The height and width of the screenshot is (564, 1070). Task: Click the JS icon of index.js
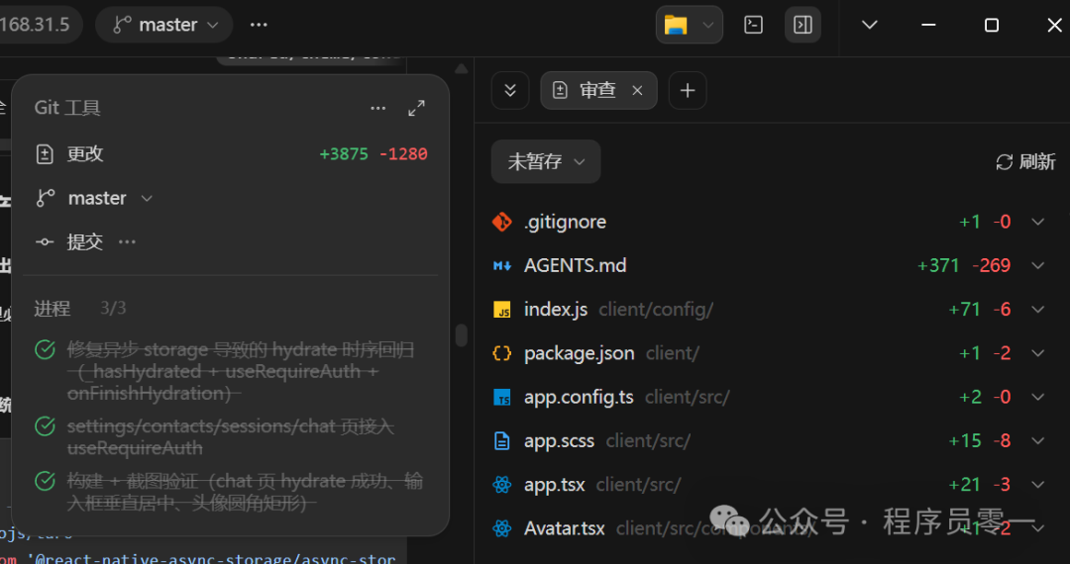(502, 310)
